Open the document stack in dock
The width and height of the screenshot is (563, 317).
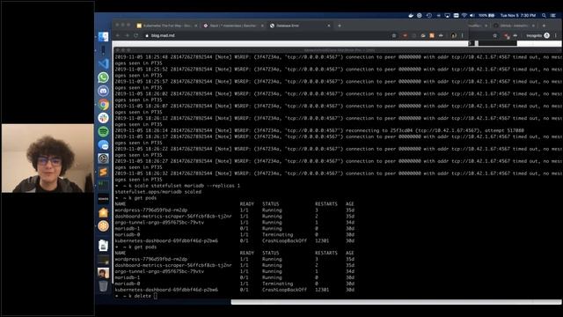tap(104, 246)
